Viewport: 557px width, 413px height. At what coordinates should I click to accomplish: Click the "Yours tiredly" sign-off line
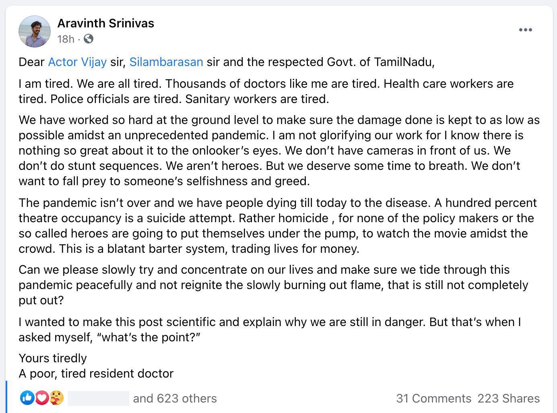pos(53,358)
